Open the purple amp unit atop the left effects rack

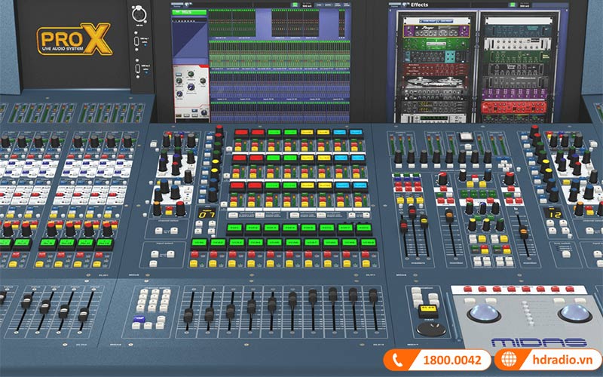tap(436, 31)
